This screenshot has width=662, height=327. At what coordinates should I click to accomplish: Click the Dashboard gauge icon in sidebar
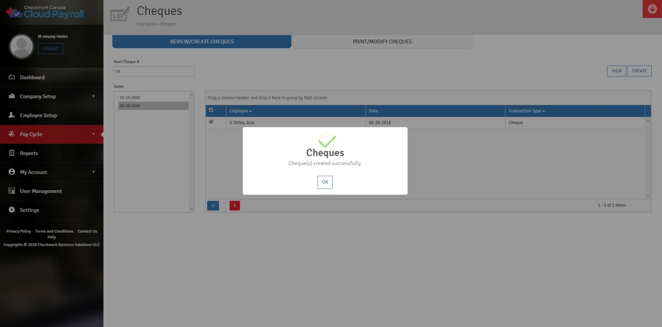[12, 77]
